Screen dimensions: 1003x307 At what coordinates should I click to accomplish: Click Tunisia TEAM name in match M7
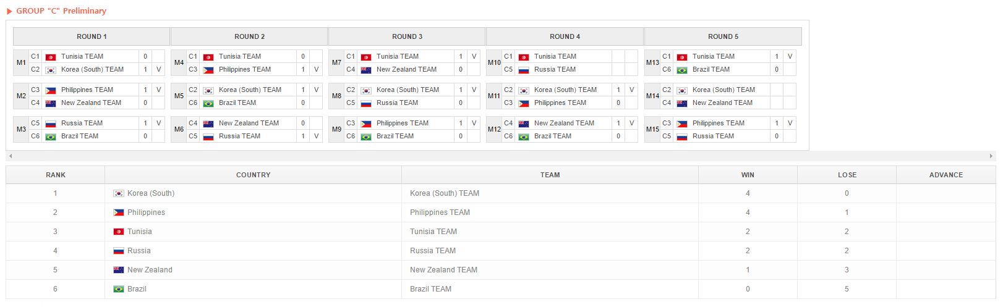point(397,56)
